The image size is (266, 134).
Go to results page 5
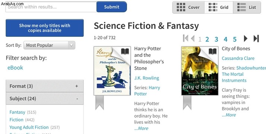click(235, 39)
